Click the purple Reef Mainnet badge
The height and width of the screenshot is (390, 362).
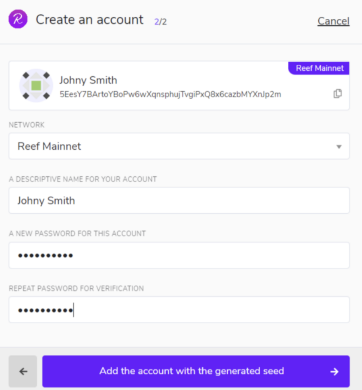pos(319,68)
